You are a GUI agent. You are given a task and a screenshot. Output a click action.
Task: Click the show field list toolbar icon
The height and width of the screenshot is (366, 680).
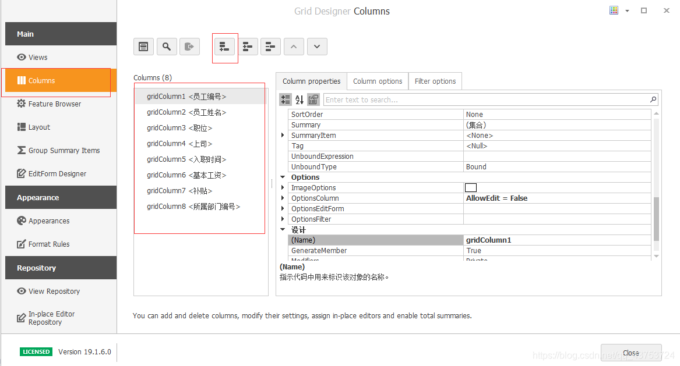tap(143, 47)
